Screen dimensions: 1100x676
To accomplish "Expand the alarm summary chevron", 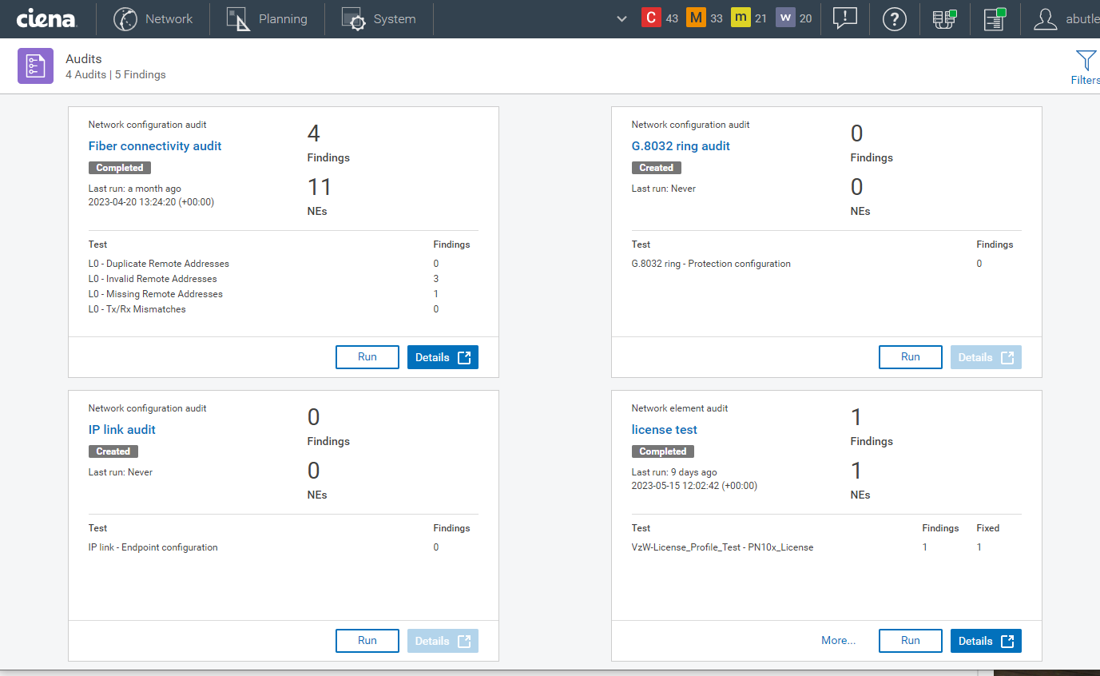I will tap(621, 17).
